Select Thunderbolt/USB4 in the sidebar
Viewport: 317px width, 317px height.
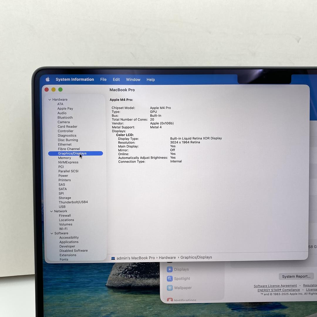(x=73, y=202)
